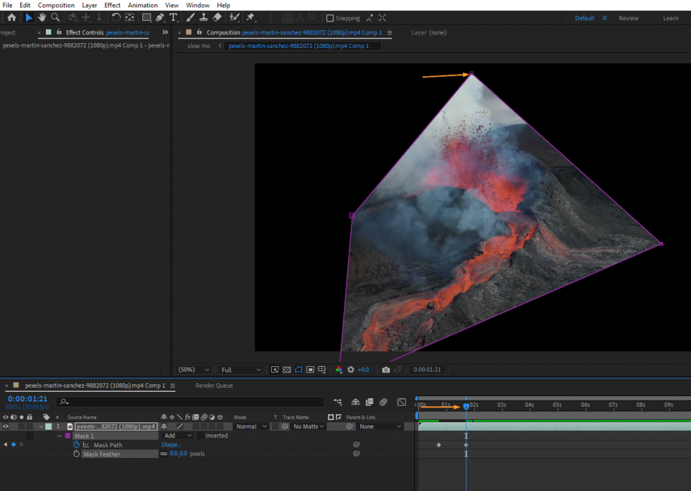The image size is (691, 491).
Task: Select the Hand tool
Action: pos(42,18)
